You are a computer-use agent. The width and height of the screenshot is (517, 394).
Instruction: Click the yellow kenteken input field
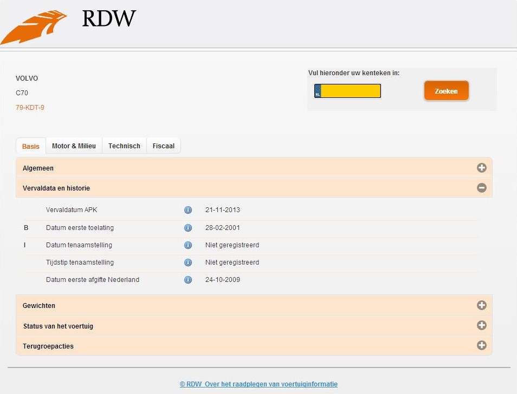[x=351, y=91]
